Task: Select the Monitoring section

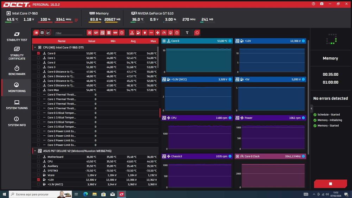Action: (x=17, y=88)
